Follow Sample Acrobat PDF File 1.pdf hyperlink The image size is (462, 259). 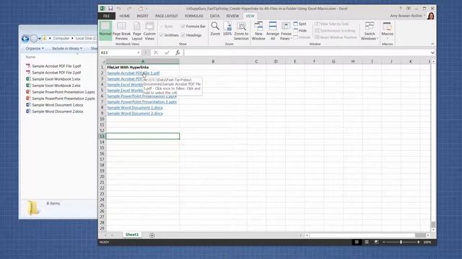(133, 73)
